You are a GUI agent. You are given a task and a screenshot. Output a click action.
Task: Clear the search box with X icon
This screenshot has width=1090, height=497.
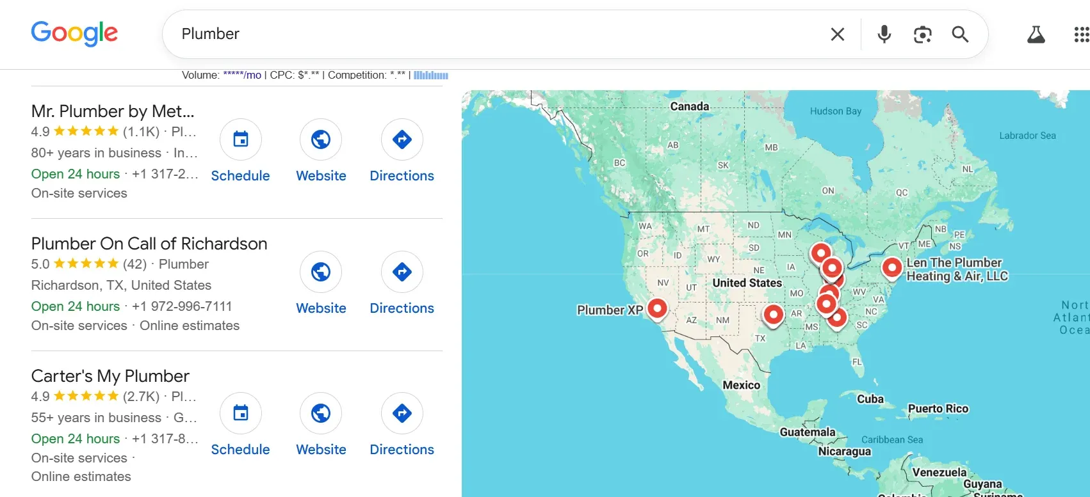838,34
